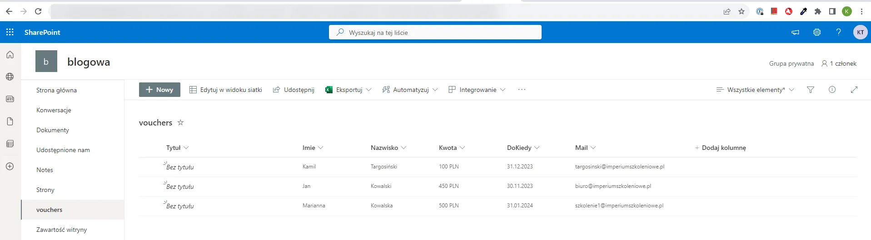Click Dodaj kolumnę to add column
Screen dimensions: 871x240
click(x=720, y=148)
